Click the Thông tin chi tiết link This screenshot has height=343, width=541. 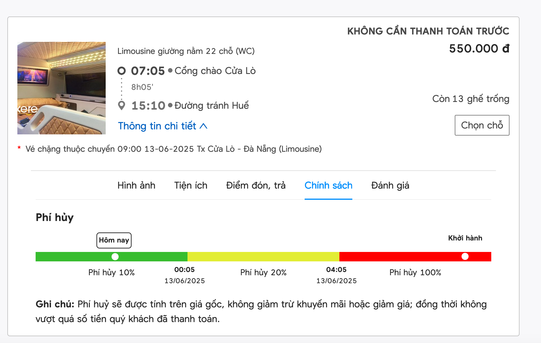click(x=157, y=126)
